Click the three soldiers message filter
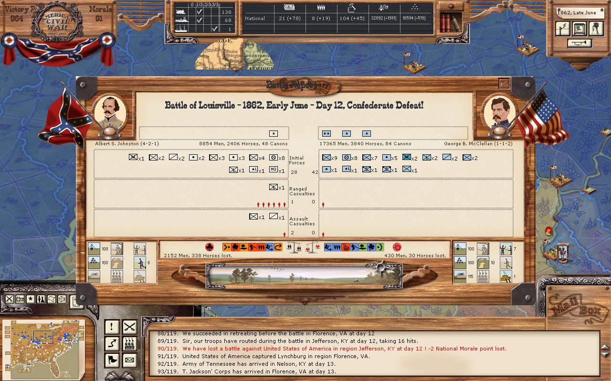 pyautogui.click(x=130, y=343)
